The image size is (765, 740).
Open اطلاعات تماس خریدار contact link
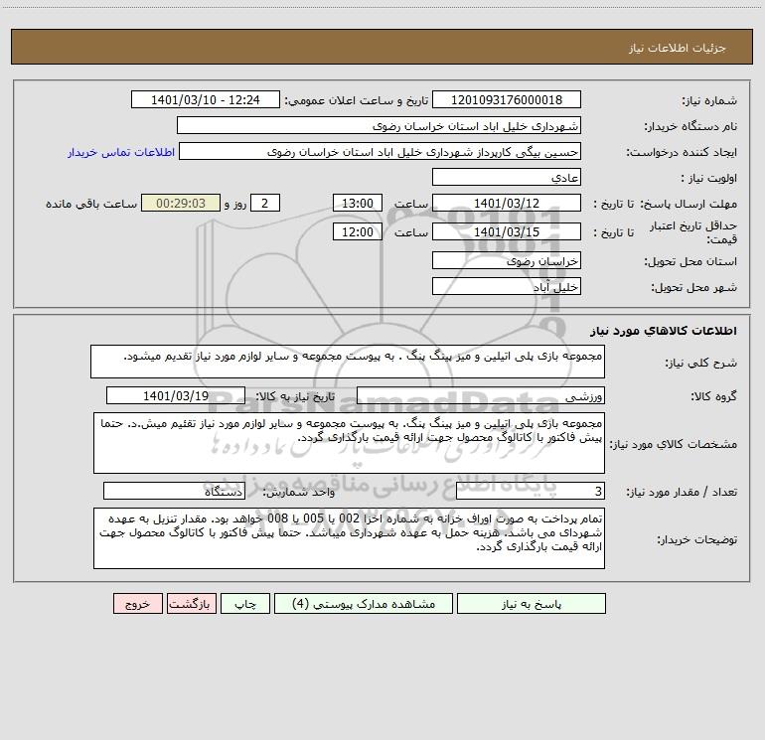121,152
